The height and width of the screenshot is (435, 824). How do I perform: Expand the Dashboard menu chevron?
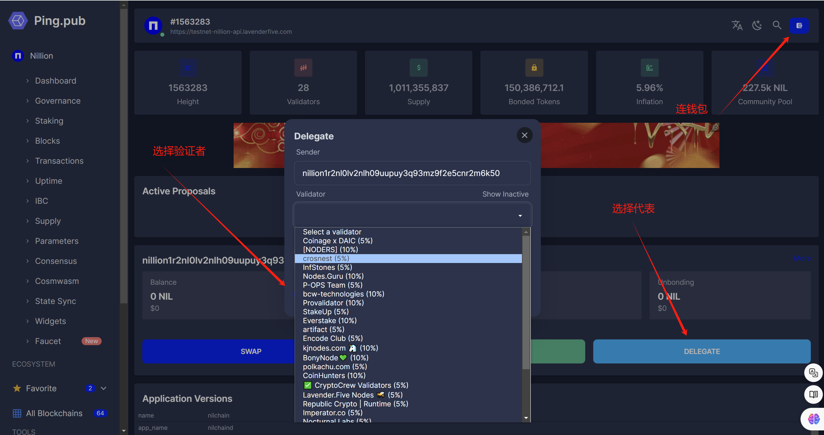27,80
